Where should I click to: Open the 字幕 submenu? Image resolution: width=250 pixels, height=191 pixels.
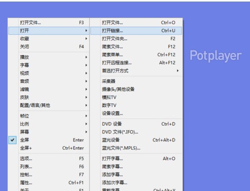click(x=49, y=65)
